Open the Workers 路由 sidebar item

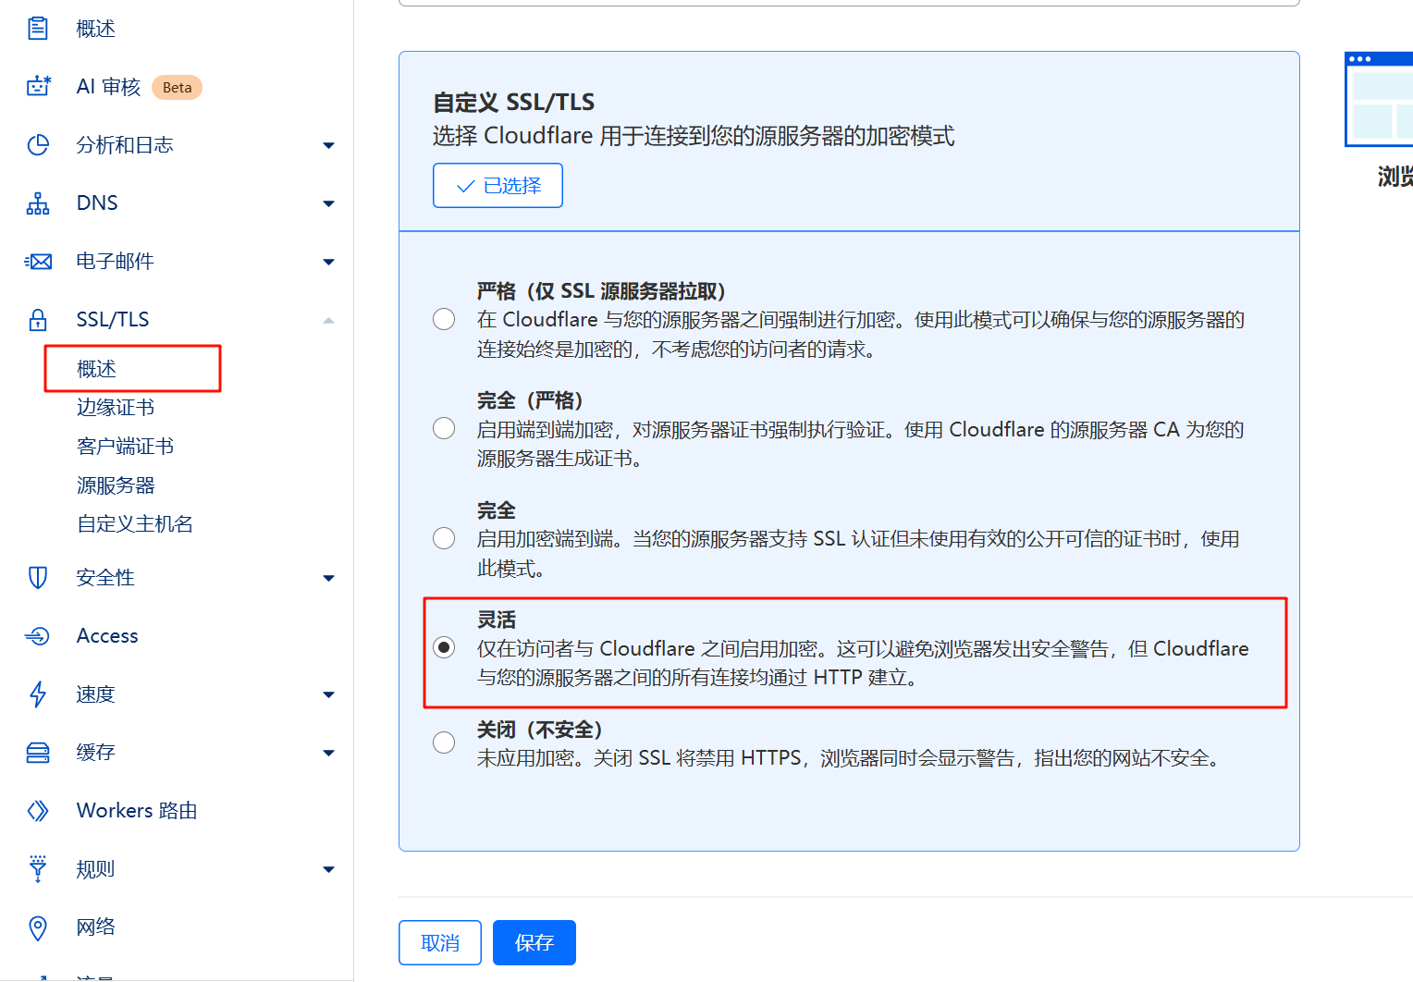point(137,811)
